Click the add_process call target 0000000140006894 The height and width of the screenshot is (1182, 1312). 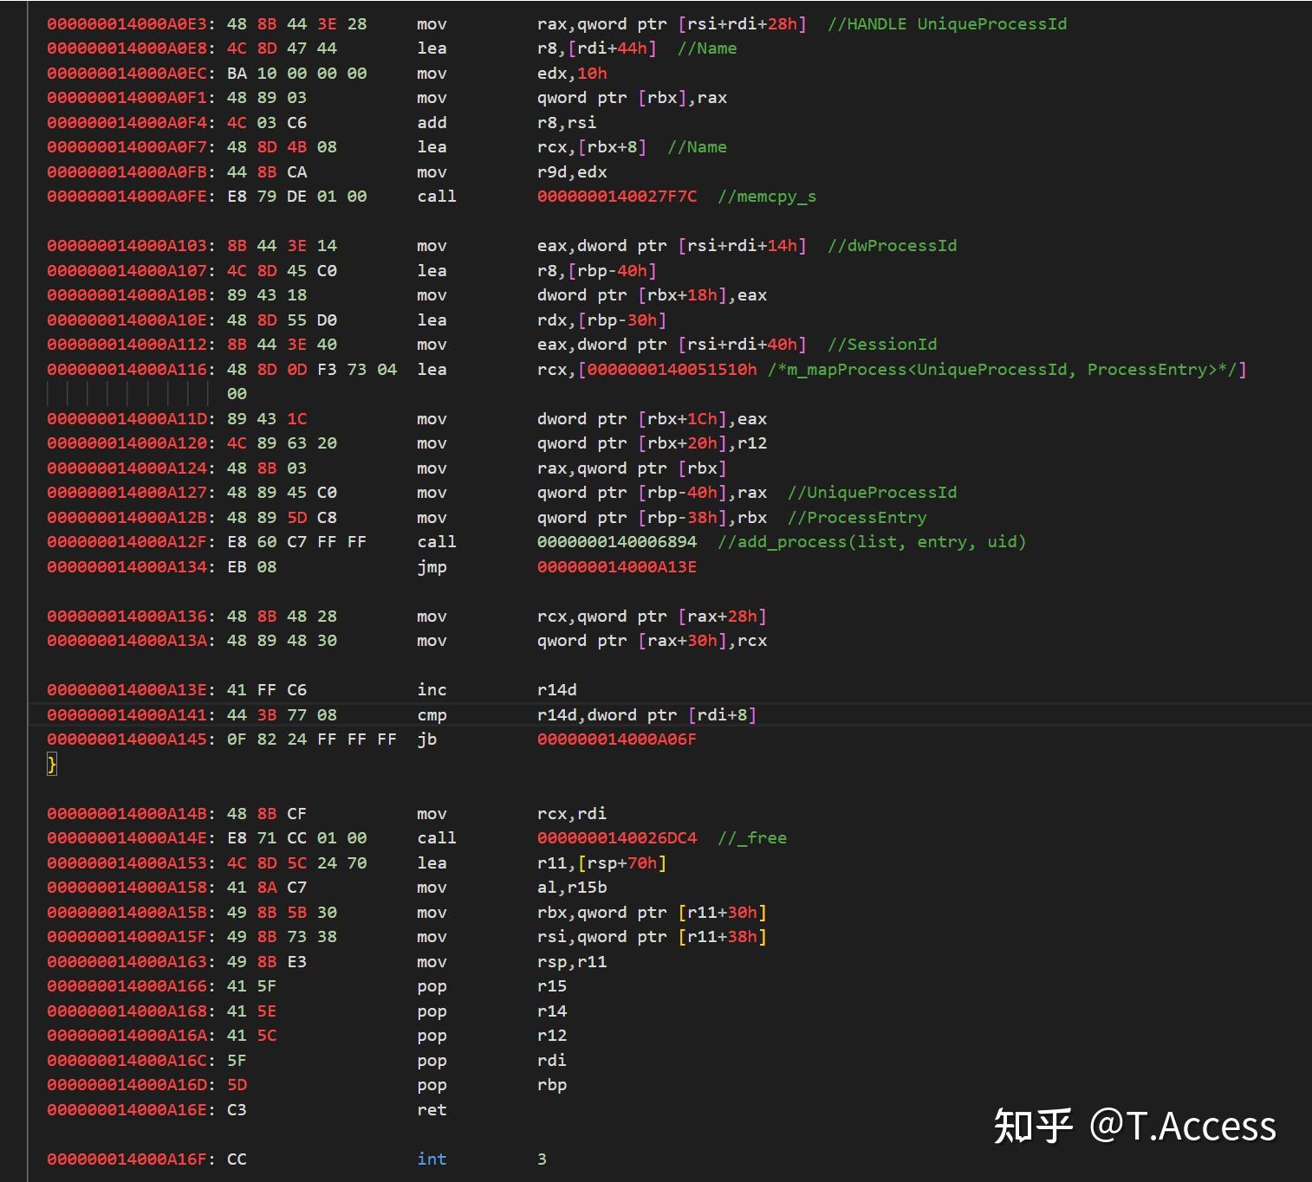[x=616, y=542]
